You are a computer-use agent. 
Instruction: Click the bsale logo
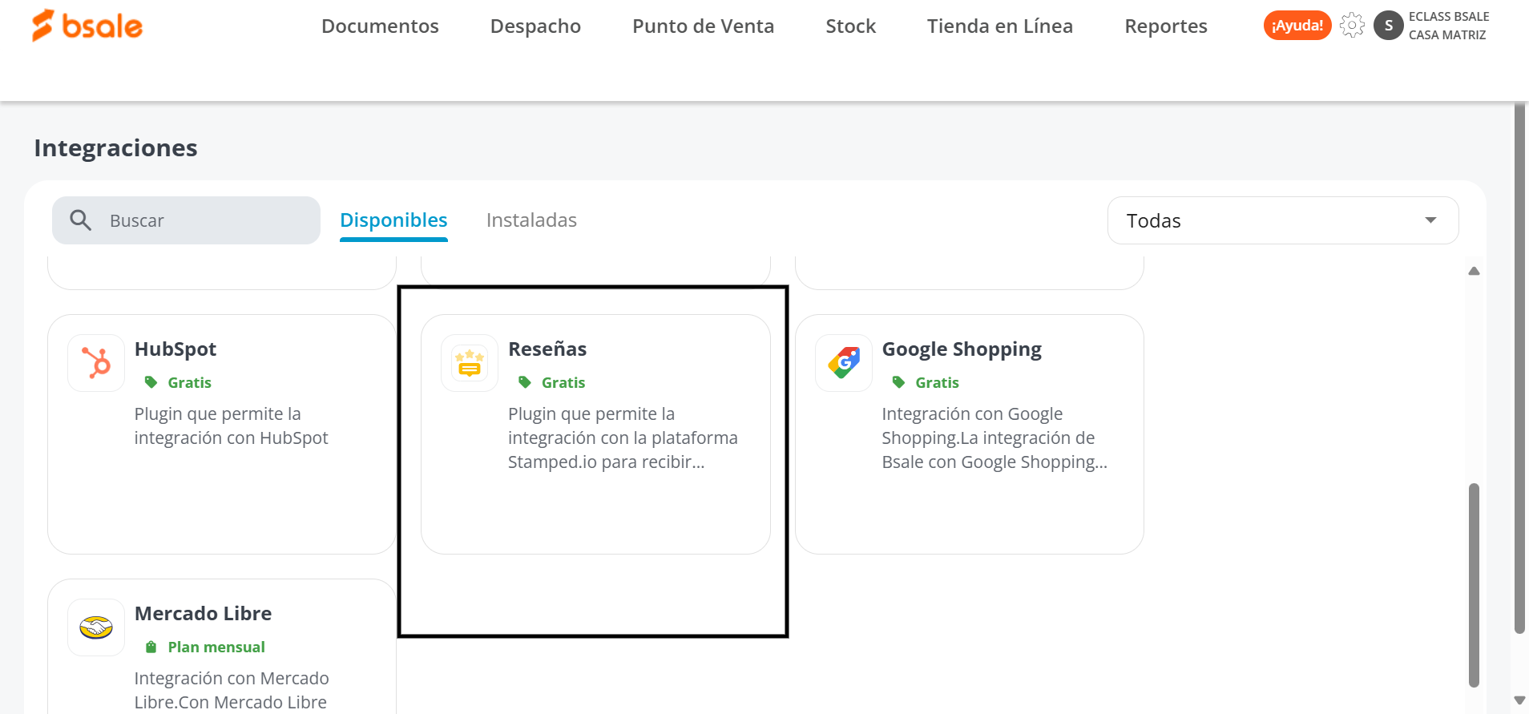coord(87,26)
